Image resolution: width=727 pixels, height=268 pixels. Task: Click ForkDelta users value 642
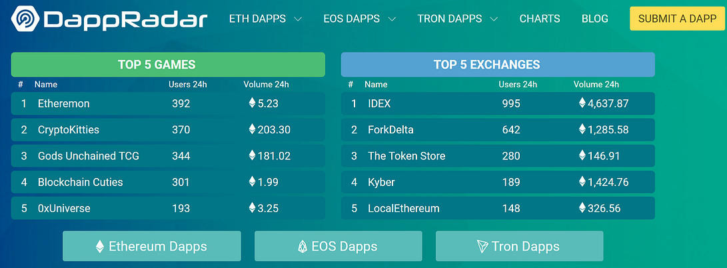(x=511, y=129)
